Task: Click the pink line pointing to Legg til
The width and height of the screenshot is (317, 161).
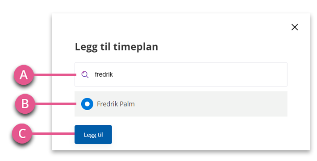Action: [x=53, y=133]
